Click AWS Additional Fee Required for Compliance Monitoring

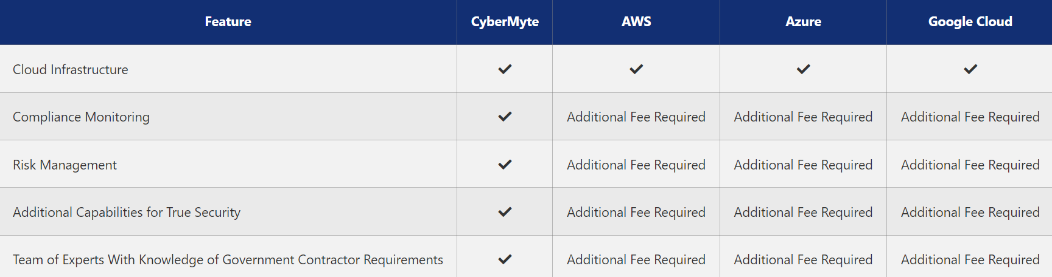[x=636, y=117]
